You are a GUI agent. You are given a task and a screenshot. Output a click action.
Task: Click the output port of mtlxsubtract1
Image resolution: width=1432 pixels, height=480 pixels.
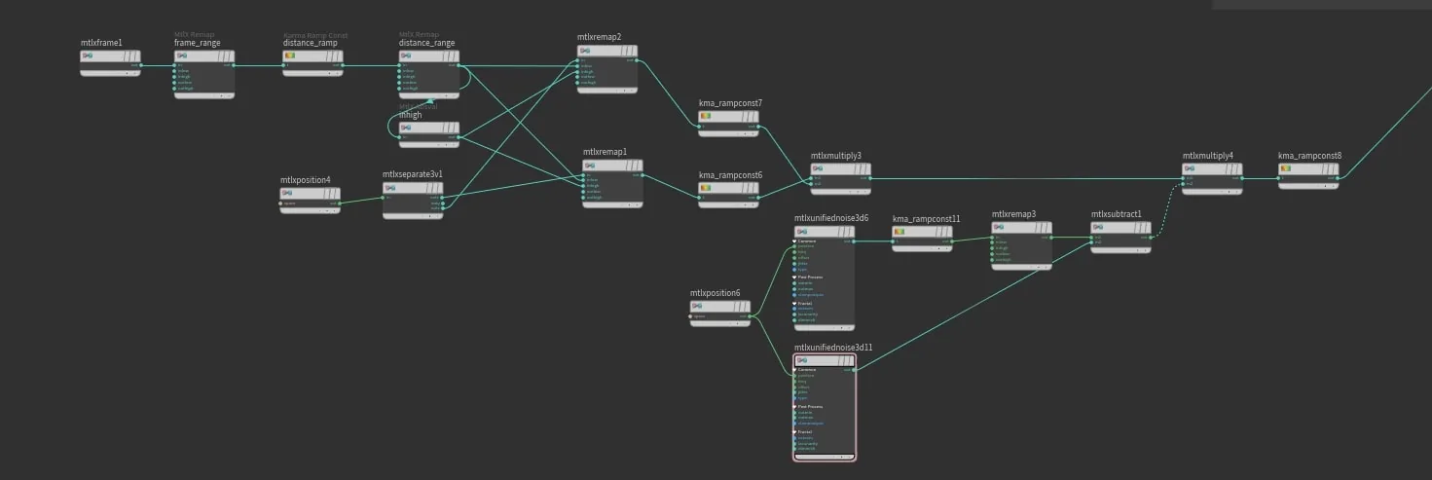(x=1152, y=237)
